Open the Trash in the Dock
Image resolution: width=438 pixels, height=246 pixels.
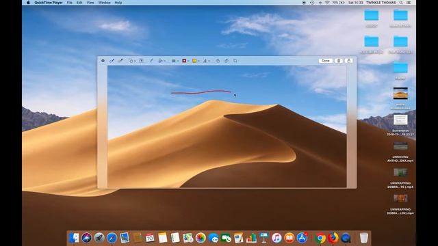pos(363,238)
